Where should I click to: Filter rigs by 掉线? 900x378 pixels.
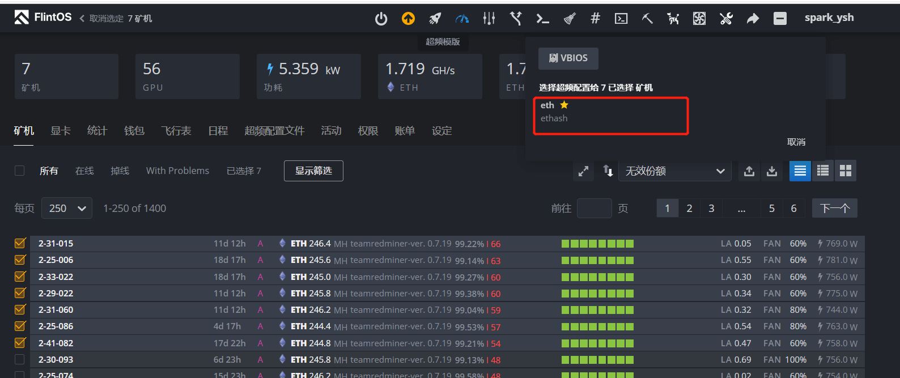click(120, 171)
